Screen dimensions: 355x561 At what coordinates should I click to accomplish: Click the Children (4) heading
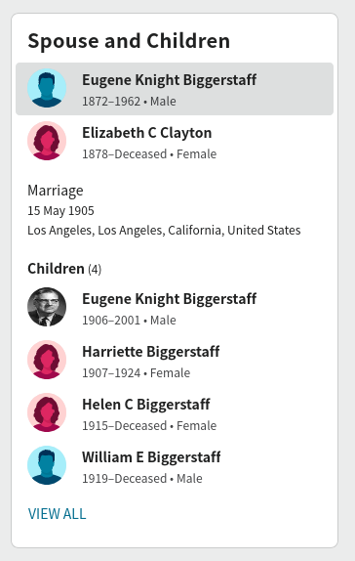(x=64, y=269)
